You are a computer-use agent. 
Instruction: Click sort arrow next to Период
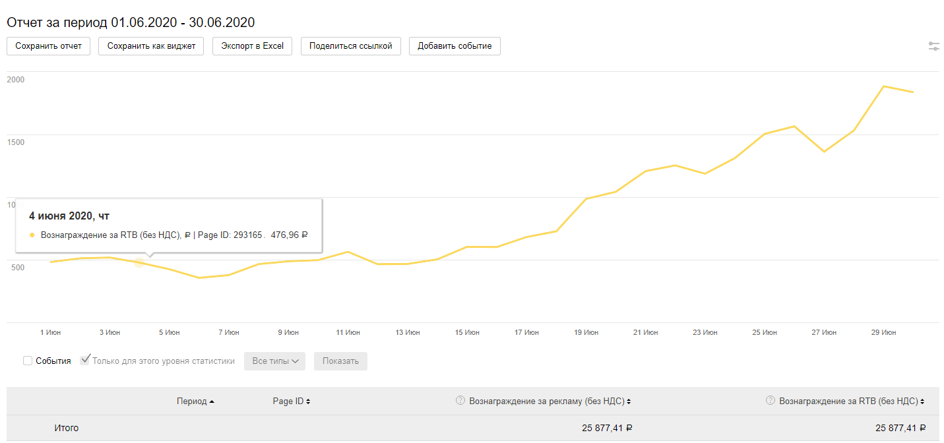click(212, 401)
